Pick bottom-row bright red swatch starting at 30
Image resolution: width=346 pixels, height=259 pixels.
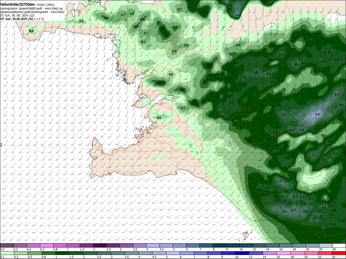339,253
